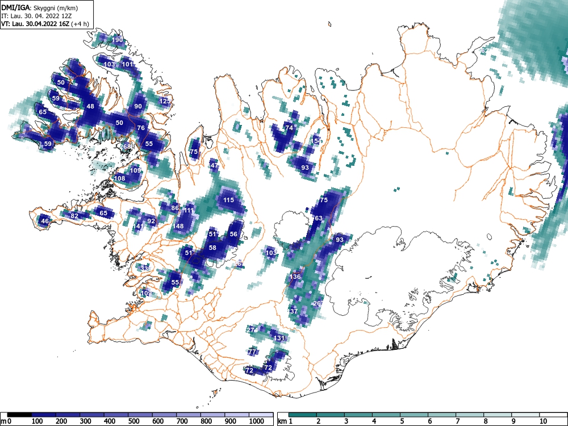
Task: Click the map value 125
Action: pos(165,101)
